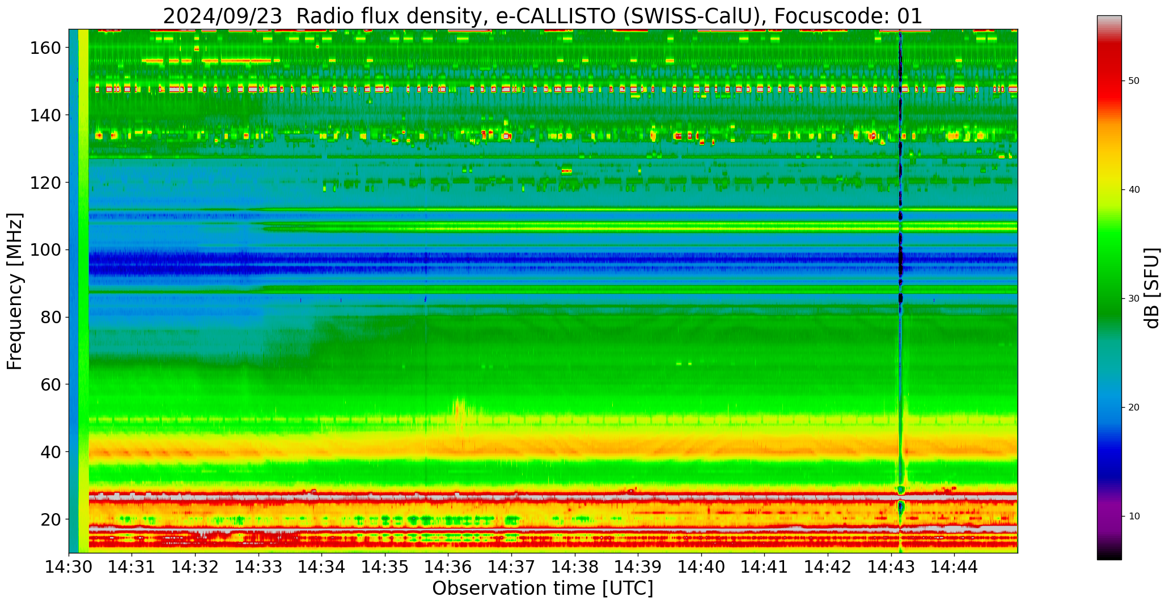Click the colorbar tick label 50
This screenshot has width=1169, height=605.
point(1134,81)
